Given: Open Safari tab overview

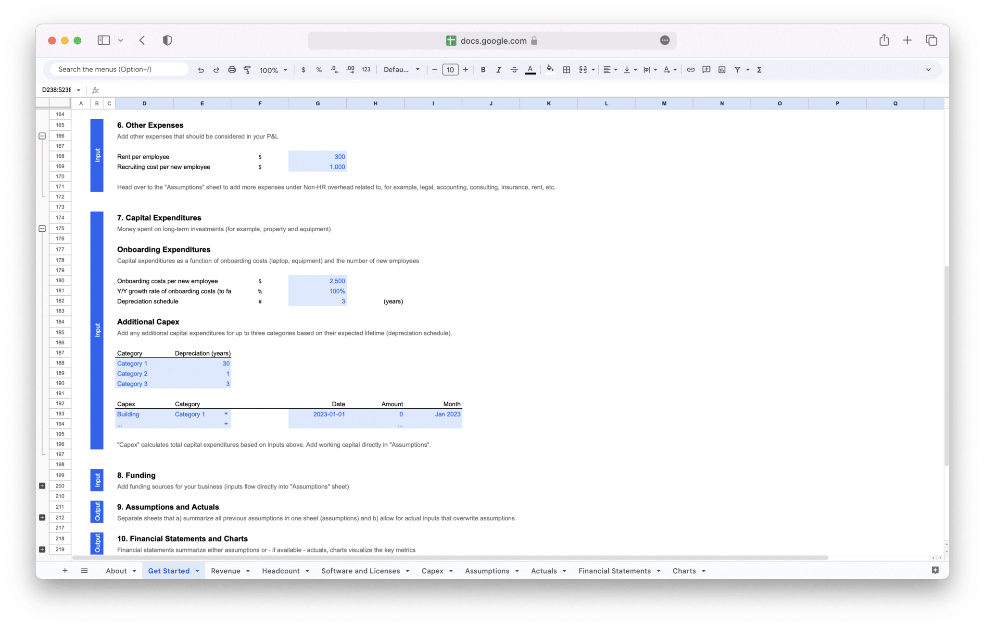Looking at the screenshot, I should click(x=932, y=40).
